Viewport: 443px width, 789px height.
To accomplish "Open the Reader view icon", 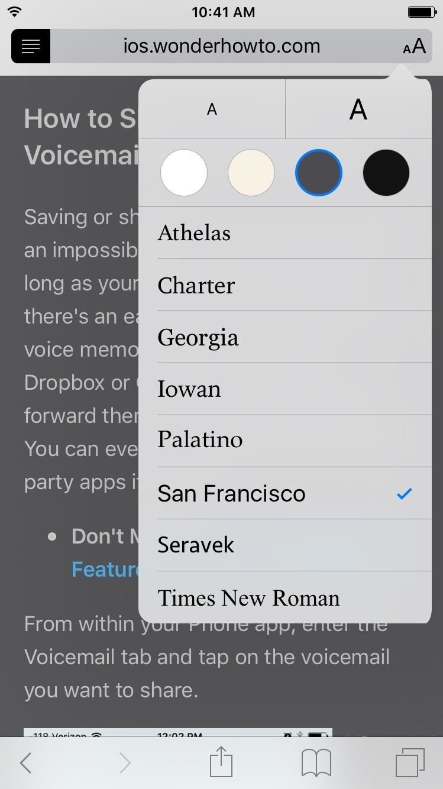I will click(30, 46).
